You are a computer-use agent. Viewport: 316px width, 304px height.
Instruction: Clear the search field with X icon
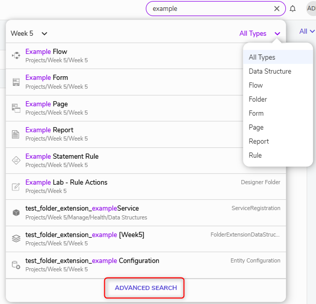[277, 8]
